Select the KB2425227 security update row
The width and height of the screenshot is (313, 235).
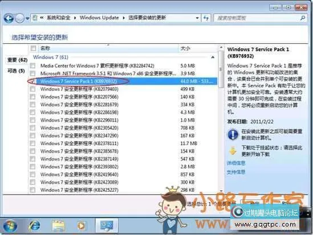point(123,190)
